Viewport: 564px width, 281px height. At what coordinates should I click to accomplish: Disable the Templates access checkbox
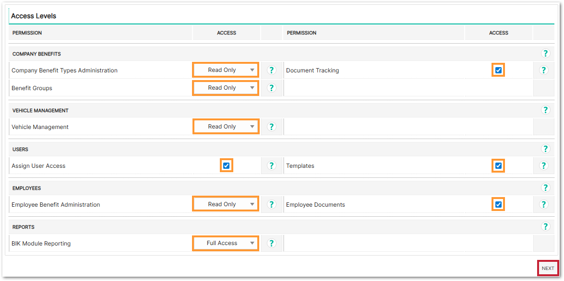(498, 166)
